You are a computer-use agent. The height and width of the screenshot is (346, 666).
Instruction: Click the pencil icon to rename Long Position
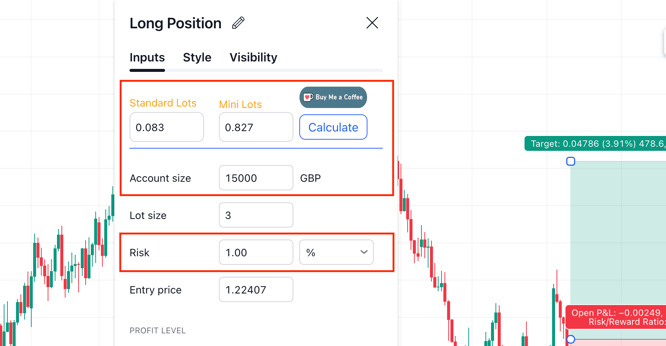(x=238, y=23)
